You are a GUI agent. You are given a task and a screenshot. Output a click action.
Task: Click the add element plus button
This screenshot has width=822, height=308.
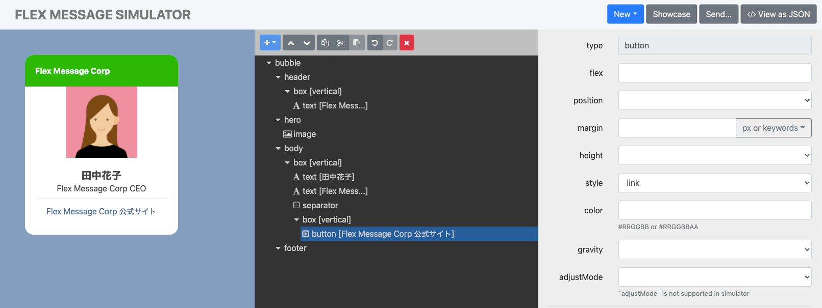click(270, 43)
